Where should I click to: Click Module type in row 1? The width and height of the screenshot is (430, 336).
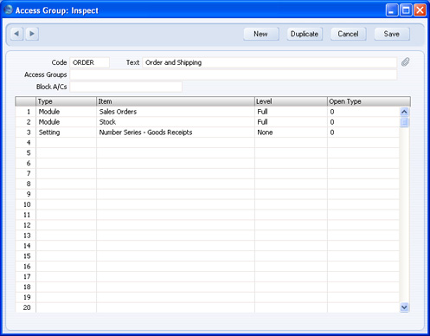pos(66,112)
